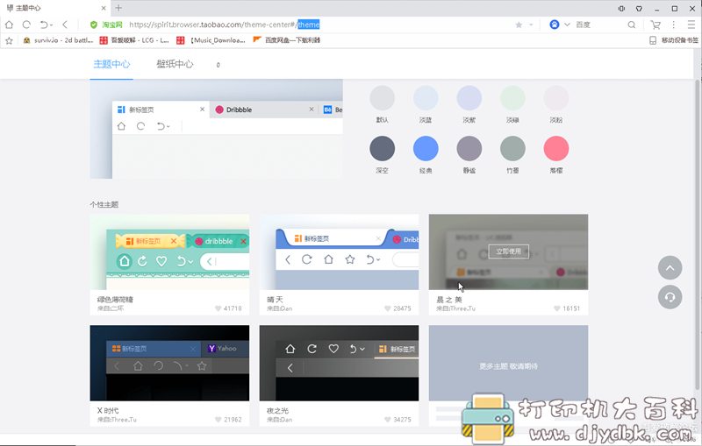The height and width of the screenshot is (446, 702).
Task: Click the title bar sound icon
Action: (621, 9)
